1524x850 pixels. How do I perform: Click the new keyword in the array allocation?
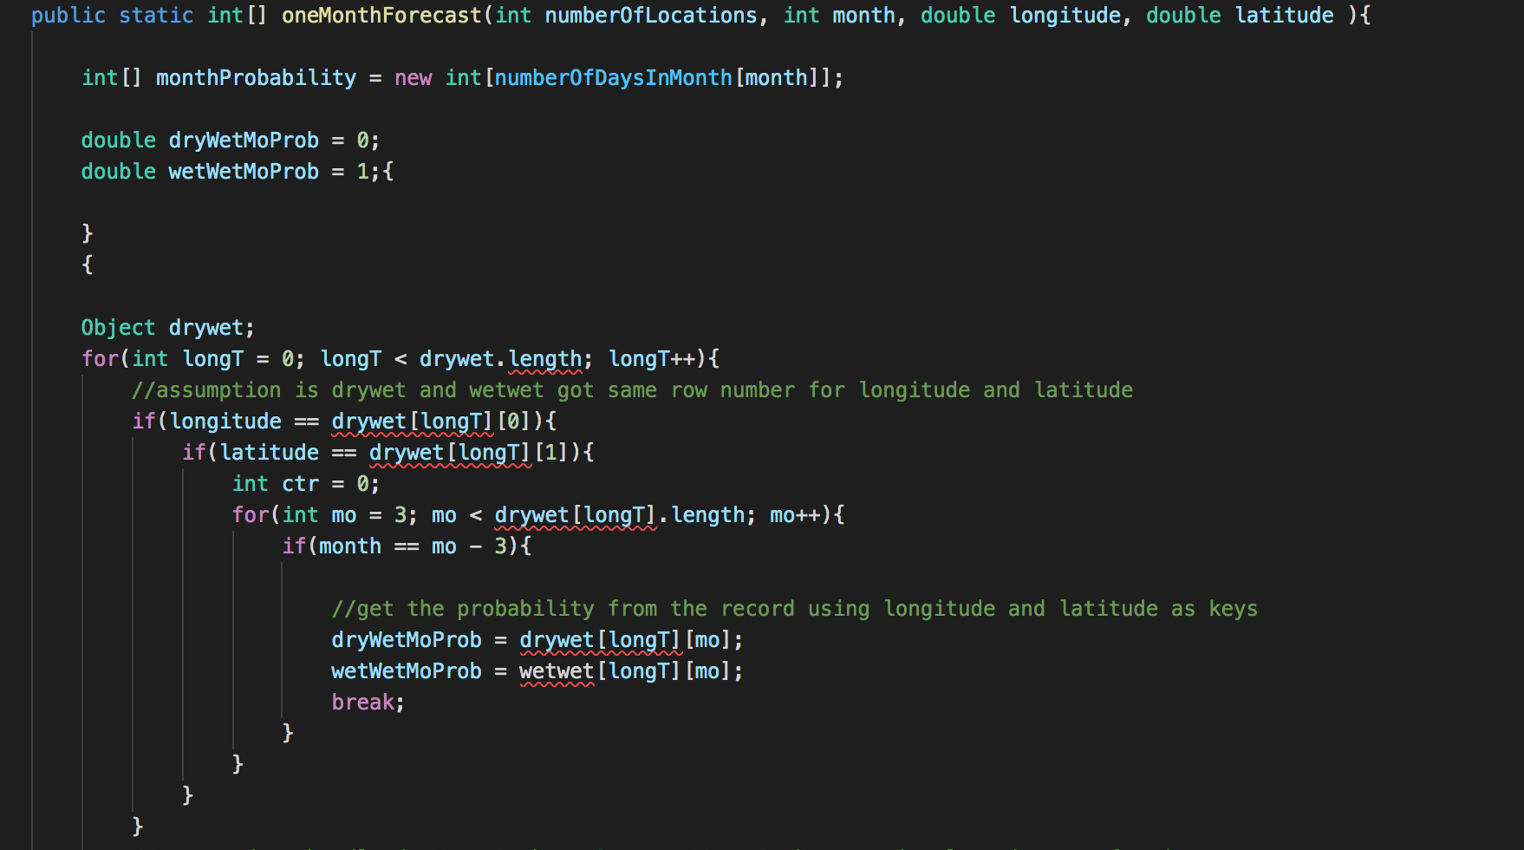413,77
